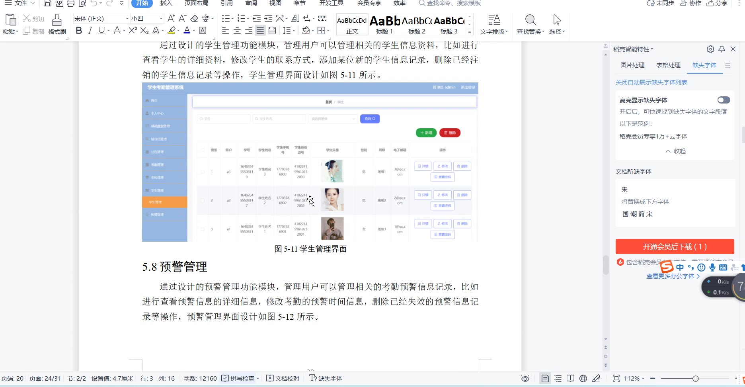Viewport: 745px width, 387px height.
Task: Select the justify alignment icon
Action: click(x=260, y=31)
